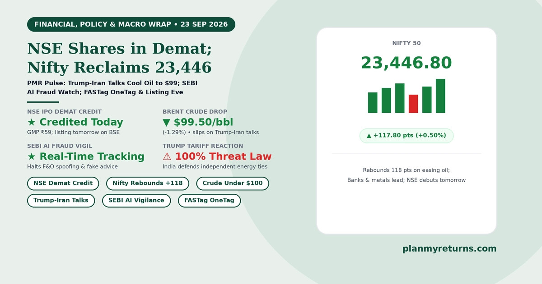This screenshot has height=284, width=542.
Task: Click the red bar in Nifty chart
Action: click(413, 104)
